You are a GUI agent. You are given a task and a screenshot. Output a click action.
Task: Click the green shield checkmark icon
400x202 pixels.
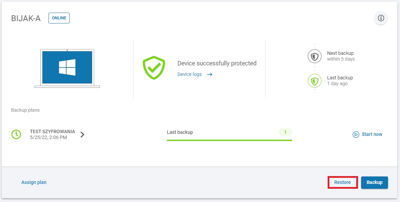tap(154, 68)
